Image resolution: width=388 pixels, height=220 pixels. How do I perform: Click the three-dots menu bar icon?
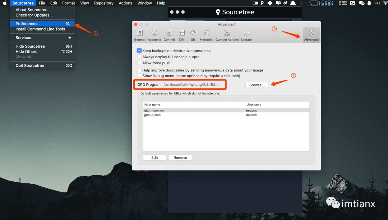coord(377,3)
